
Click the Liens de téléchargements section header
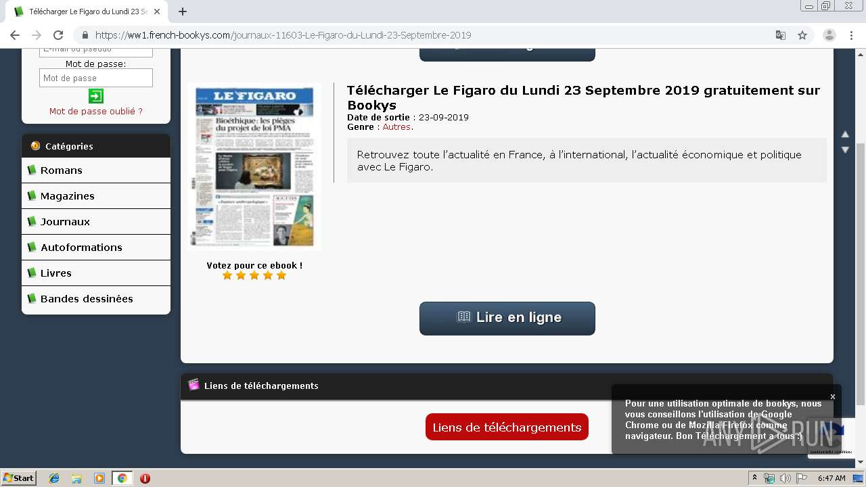[507, 386]
